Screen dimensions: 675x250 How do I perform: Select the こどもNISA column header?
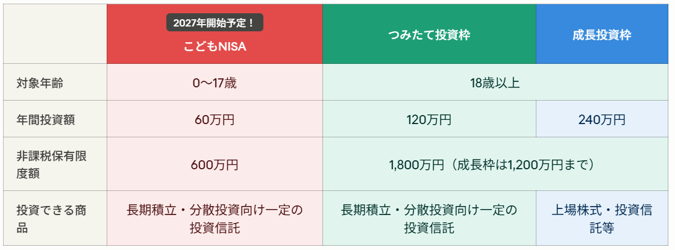[x=215, y=46]
